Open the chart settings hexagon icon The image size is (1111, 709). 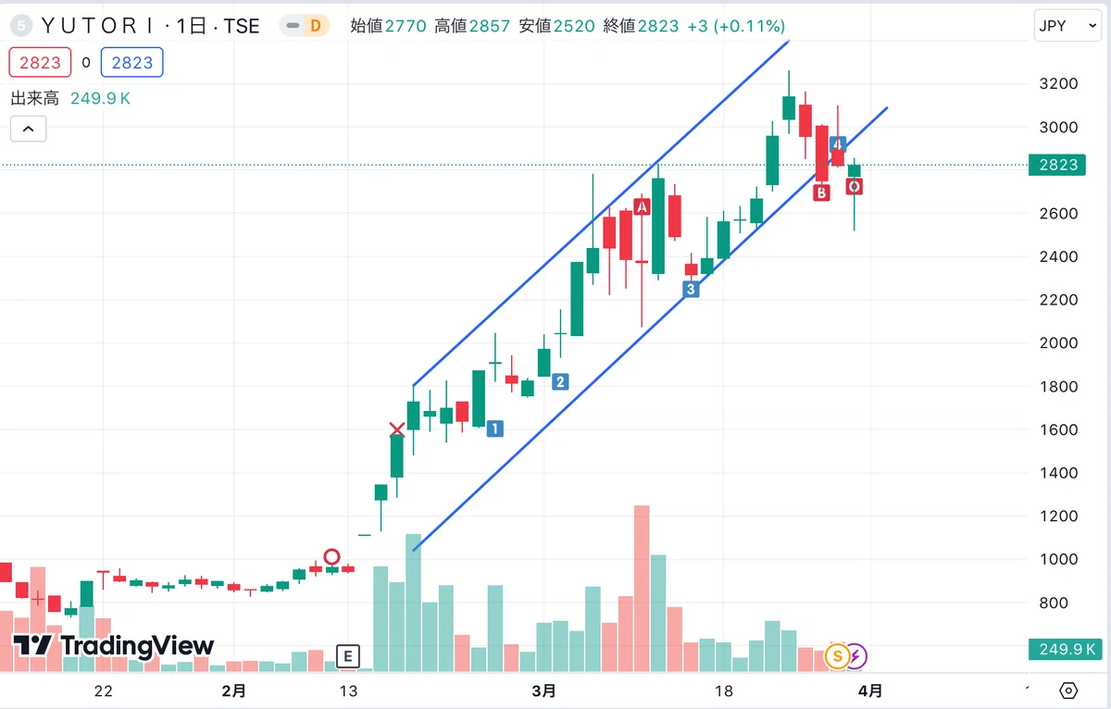1068,690
